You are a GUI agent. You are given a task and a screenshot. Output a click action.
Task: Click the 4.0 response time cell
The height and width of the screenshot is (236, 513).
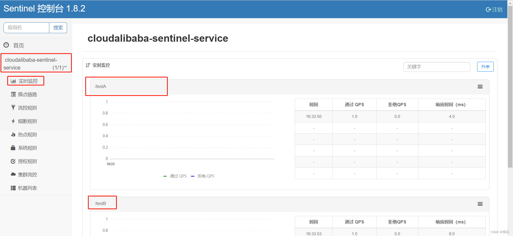(452, 117)
